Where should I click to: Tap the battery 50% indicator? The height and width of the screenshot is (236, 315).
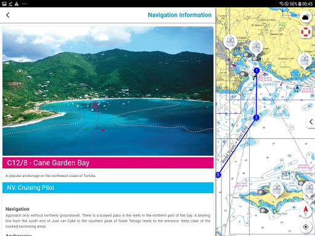(295, 4)
